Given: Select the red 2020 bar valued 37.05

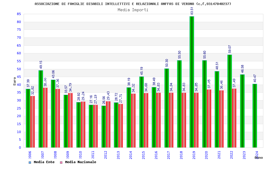Looking at the screenshot, I should pyautogui.click(x=209, y=119).
